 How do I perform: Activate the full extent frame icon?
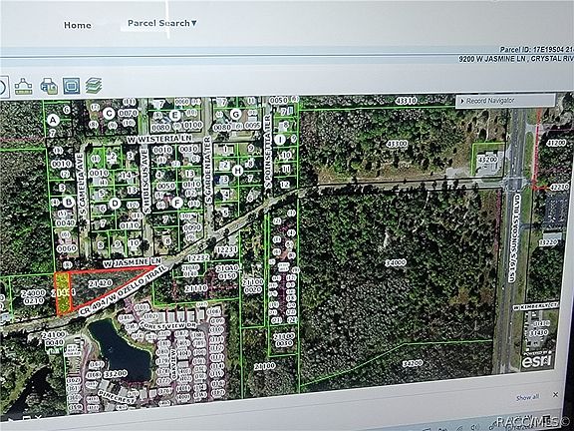pos(71,86)
